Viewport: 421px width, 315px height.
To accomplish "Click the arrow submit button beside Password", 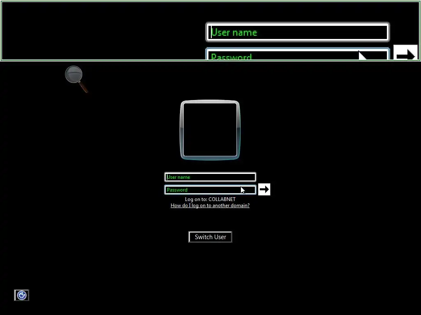I will coord(264,189).
